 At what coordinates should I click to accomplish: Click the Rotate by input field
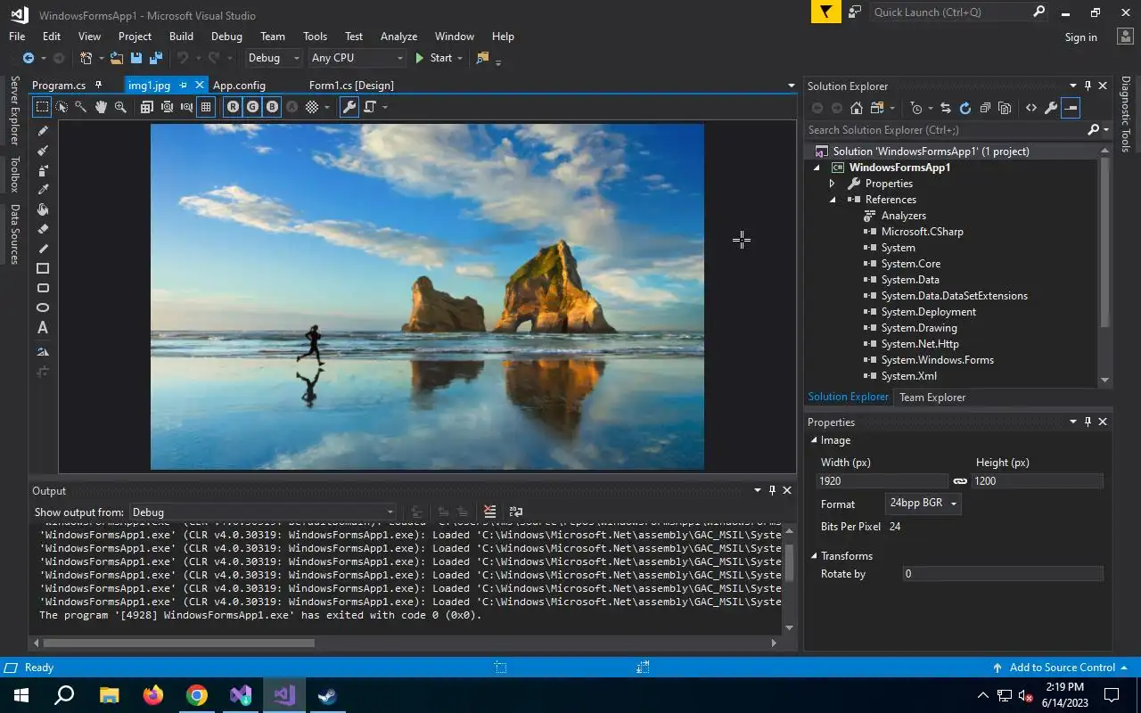tap(1003, 574)
